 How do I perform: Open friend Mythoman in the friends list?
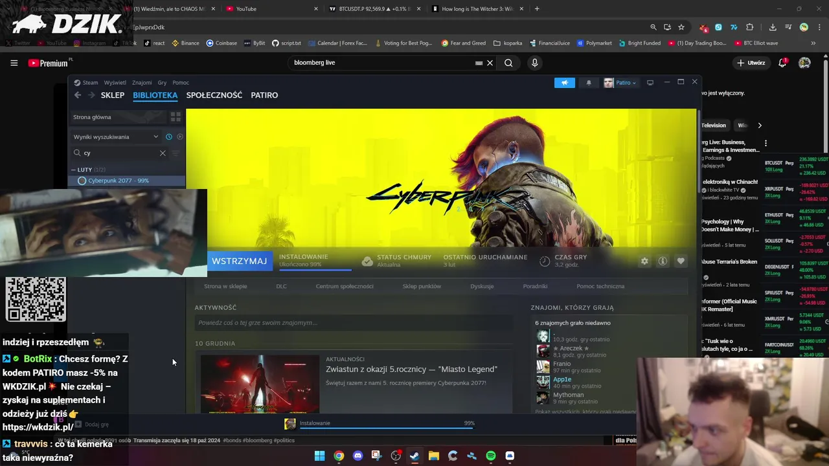point(568,395)
